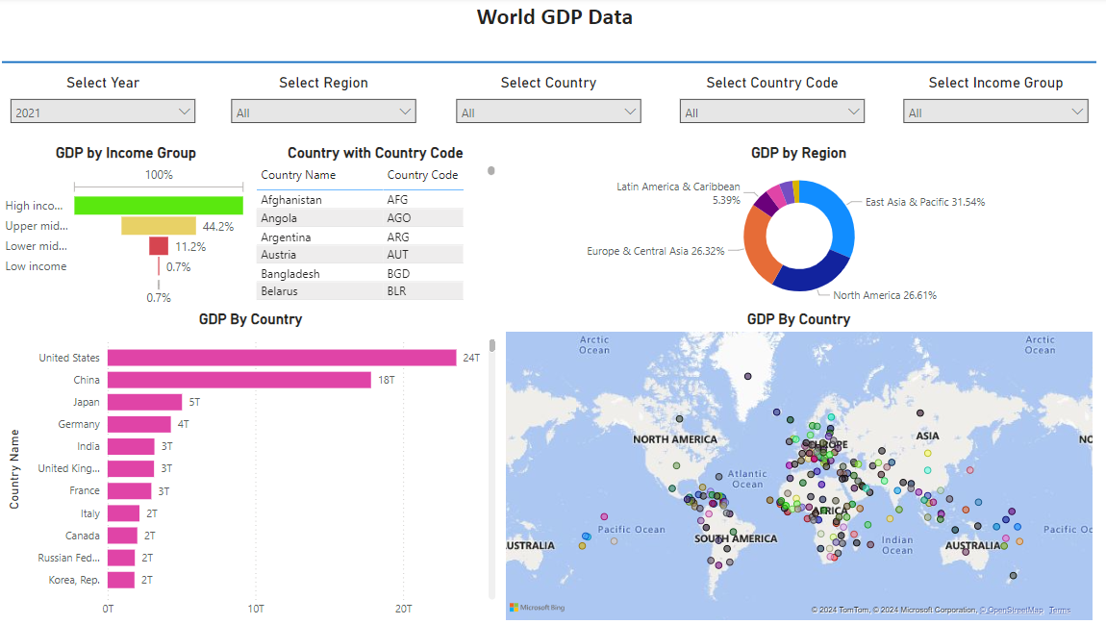Open the Select Income Group dropdown
Image resolution: width=1106 pixels, height=624 pixels.
click(x=995, y=112)
